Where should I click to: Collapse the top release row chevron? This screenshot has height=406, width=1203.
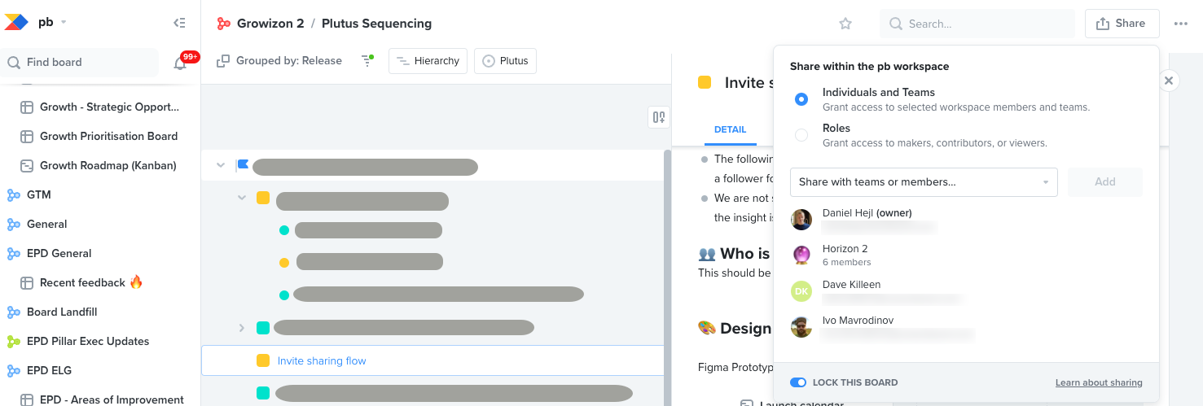coord(221,165)
